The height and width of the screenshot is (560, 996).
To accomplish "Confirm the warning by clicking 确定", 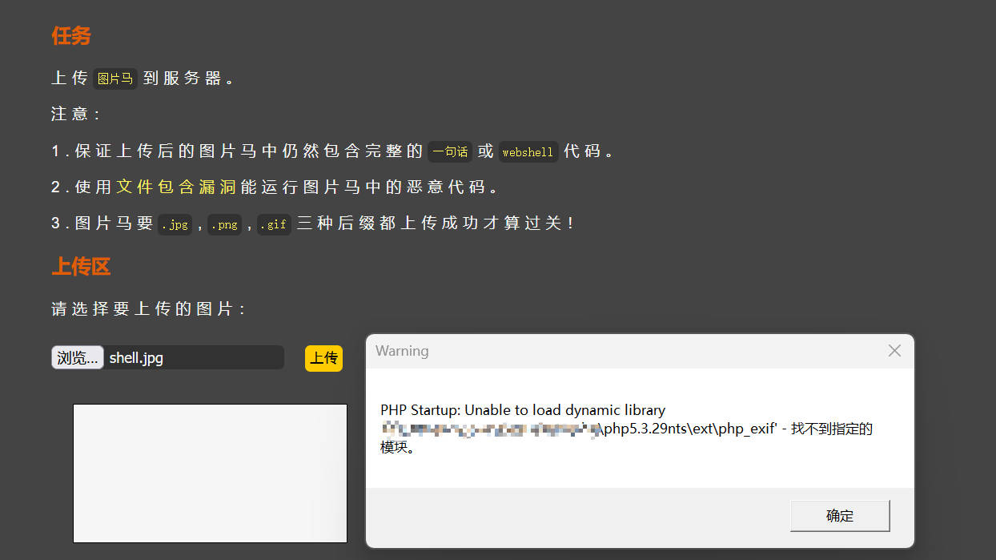I will pyautogui.click(x=839, y=516).
